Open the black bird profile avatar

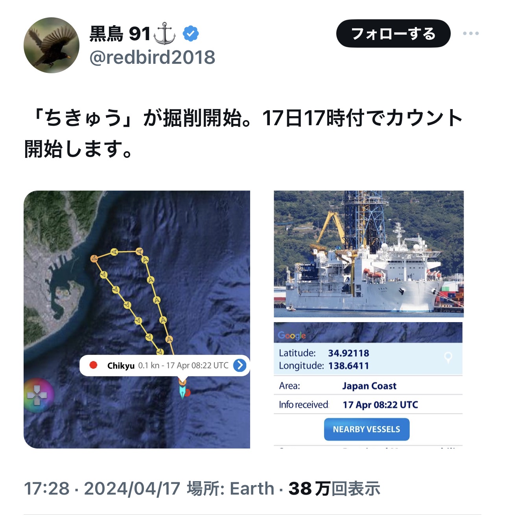click(52, 45)
